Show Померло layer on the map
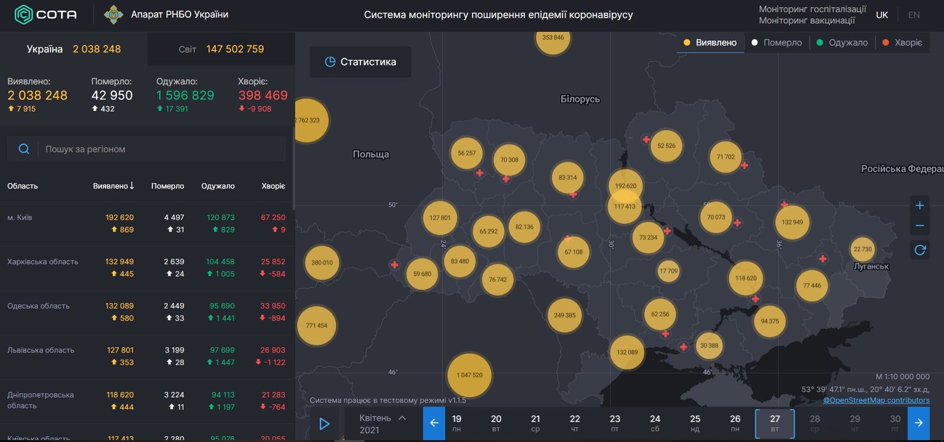This screenshot has width=944, height=442. 776,42
